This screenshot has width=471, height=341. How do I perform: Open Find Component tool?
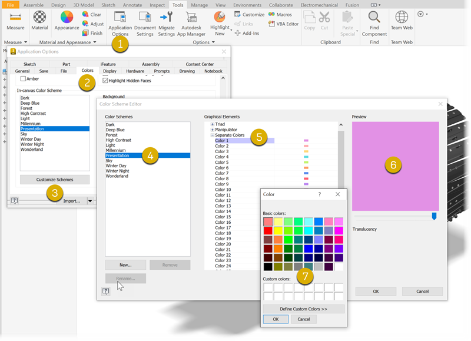[374, 24]
